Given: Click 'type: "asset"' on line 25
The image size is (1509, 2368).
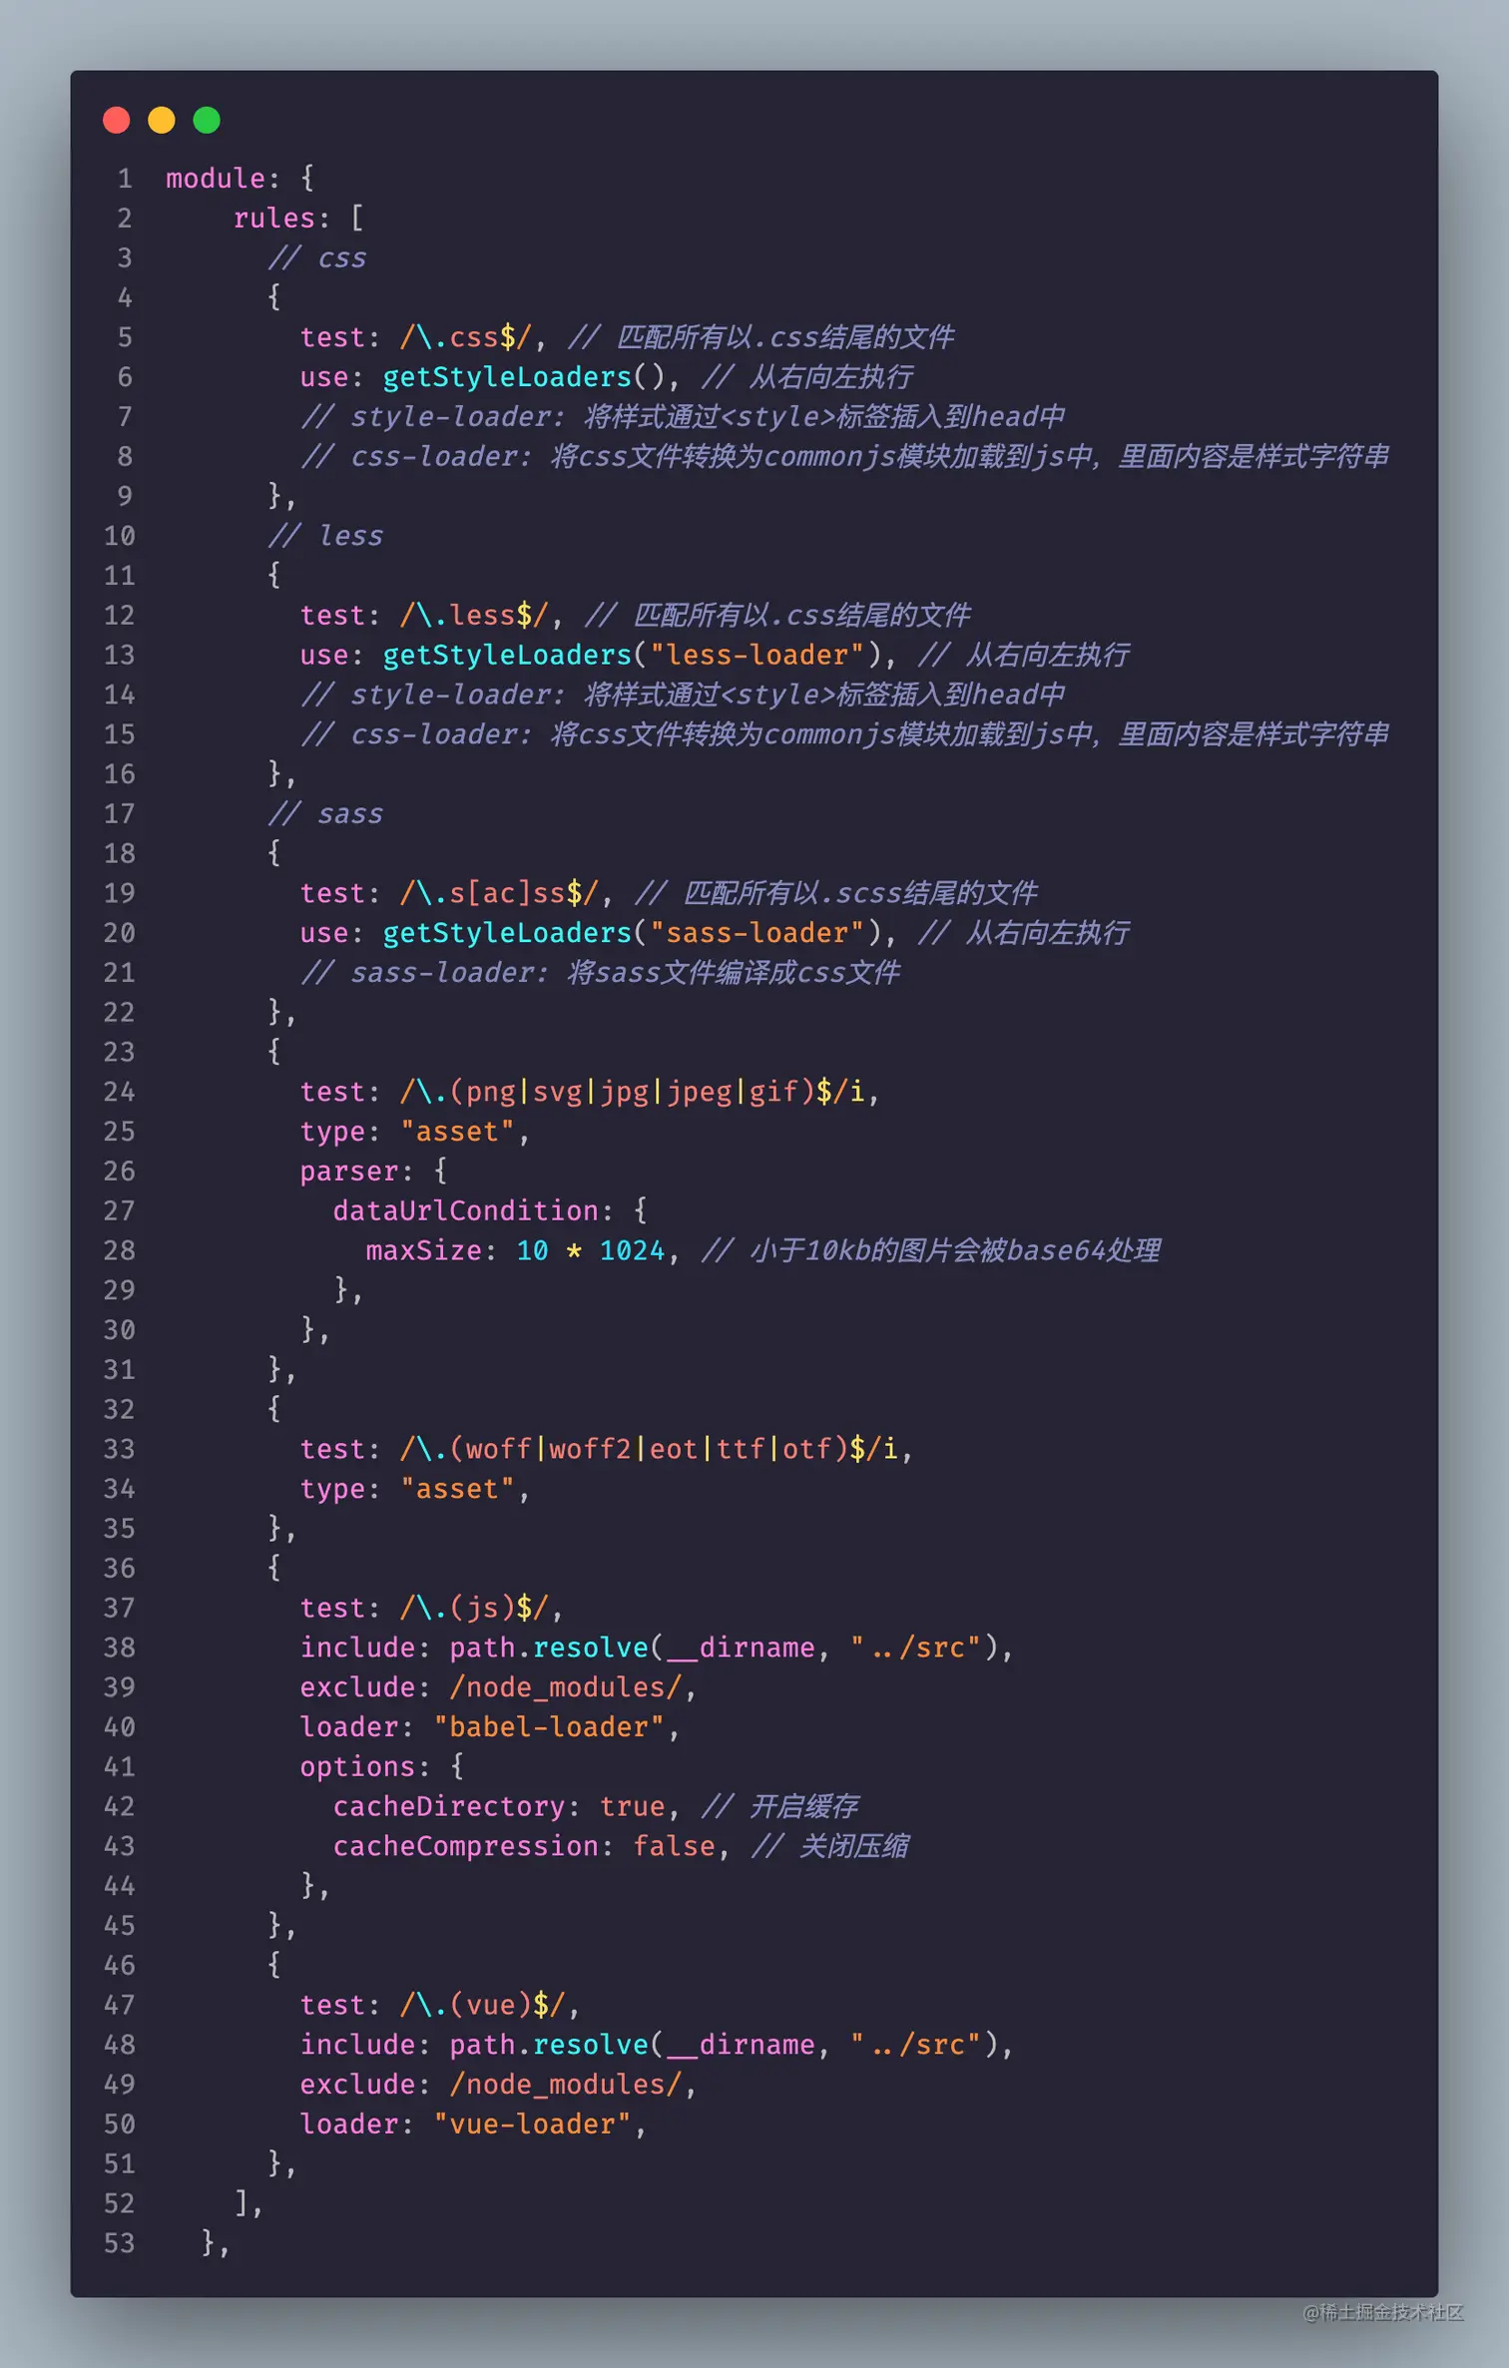Looking at the screenshot, I should [x=408, y=1132].
